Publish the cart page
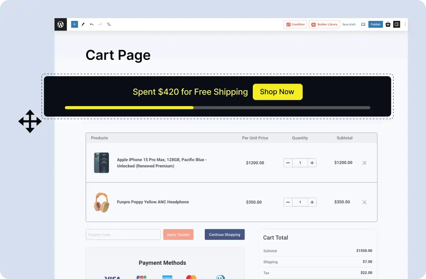This screenshot has width=426, height=279. 375,24
